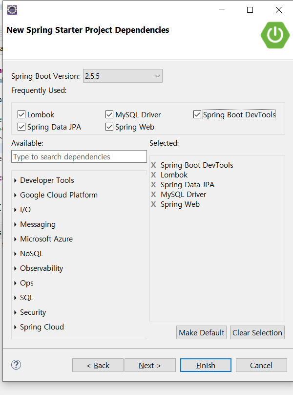Expand the SQL category
The width and height of the screenshot is (293, 395).
tap(15, 298)
